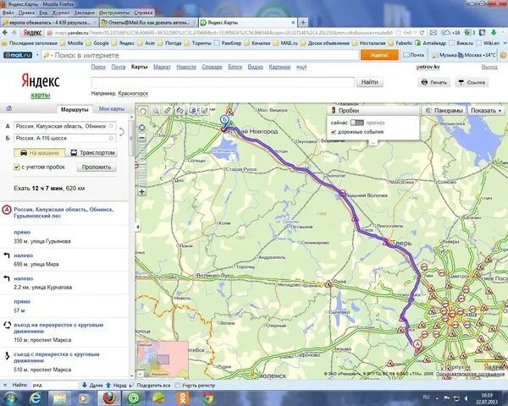
Task: Click the Firefox back navigation arrow
Action: pos(5,33)
